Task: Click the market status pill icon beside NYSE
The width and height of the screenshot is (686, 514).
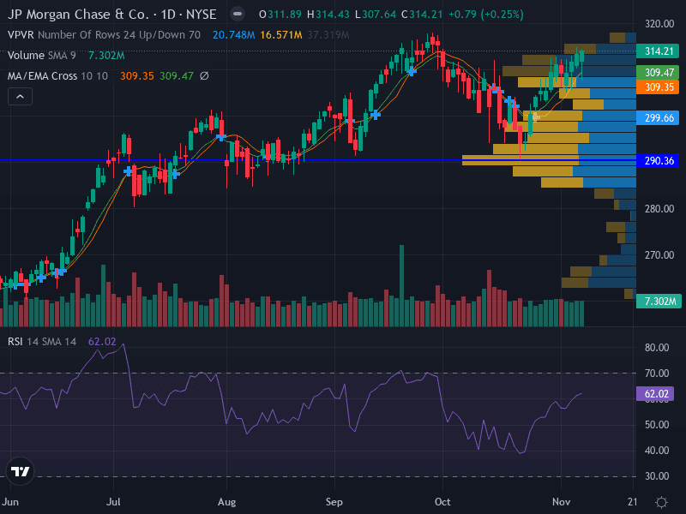Action: (x=238, y=15)
